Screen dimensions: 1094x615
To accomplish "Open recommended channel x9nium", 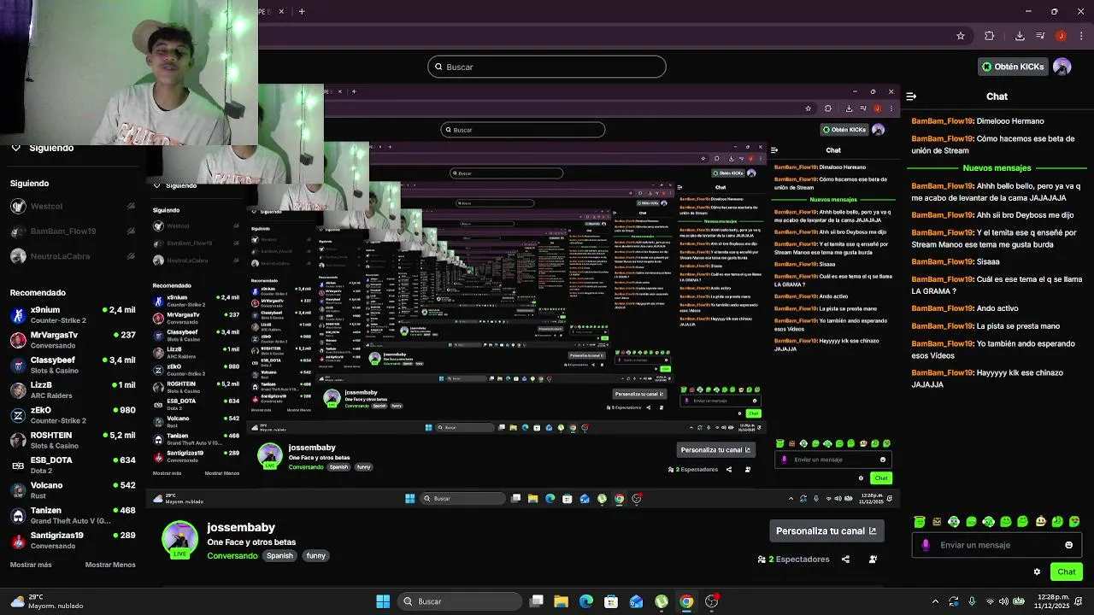I will (73, 315).
